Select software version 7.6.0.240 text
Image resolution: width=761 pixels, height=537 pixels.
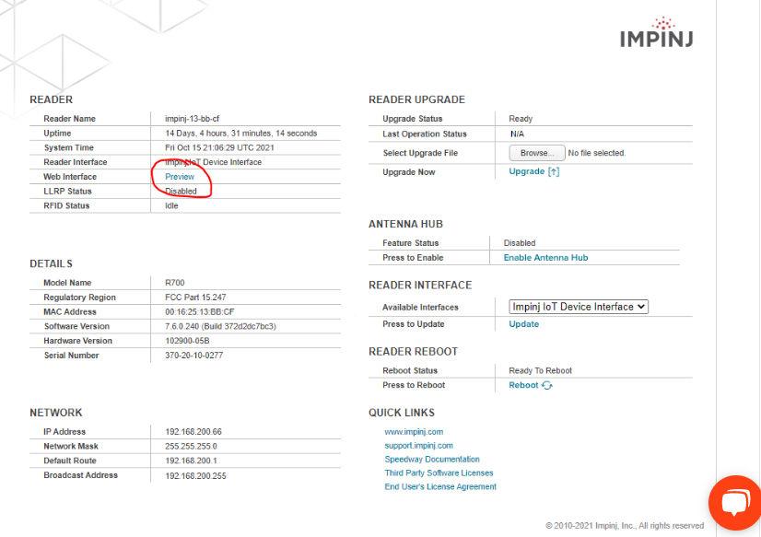220,326
